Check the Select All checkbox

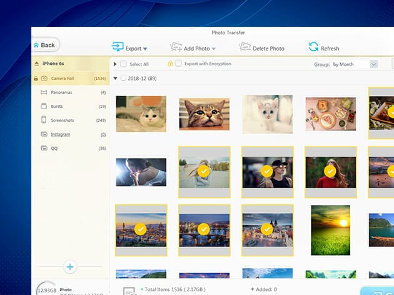click(x=123, y=64)
